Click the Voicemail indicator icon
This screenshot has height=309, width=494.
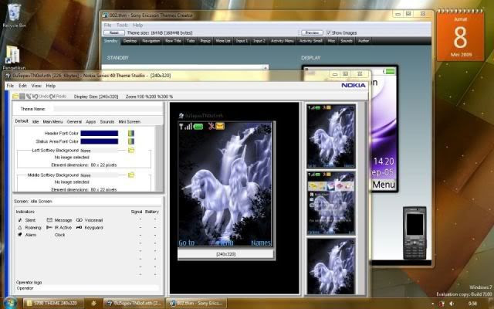pyautogui.click(x=79, y=220)
